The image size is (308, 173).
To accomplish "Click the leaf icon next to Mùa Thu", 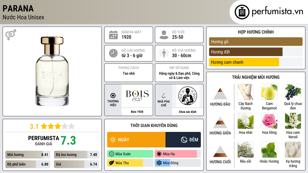I will [x=112, y=163].
